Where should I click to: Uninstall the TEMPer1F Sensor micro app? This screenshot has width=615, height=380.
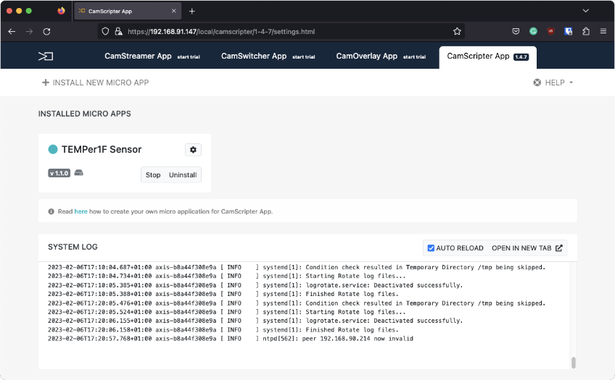pyautogui.click(x=183, y=175)
